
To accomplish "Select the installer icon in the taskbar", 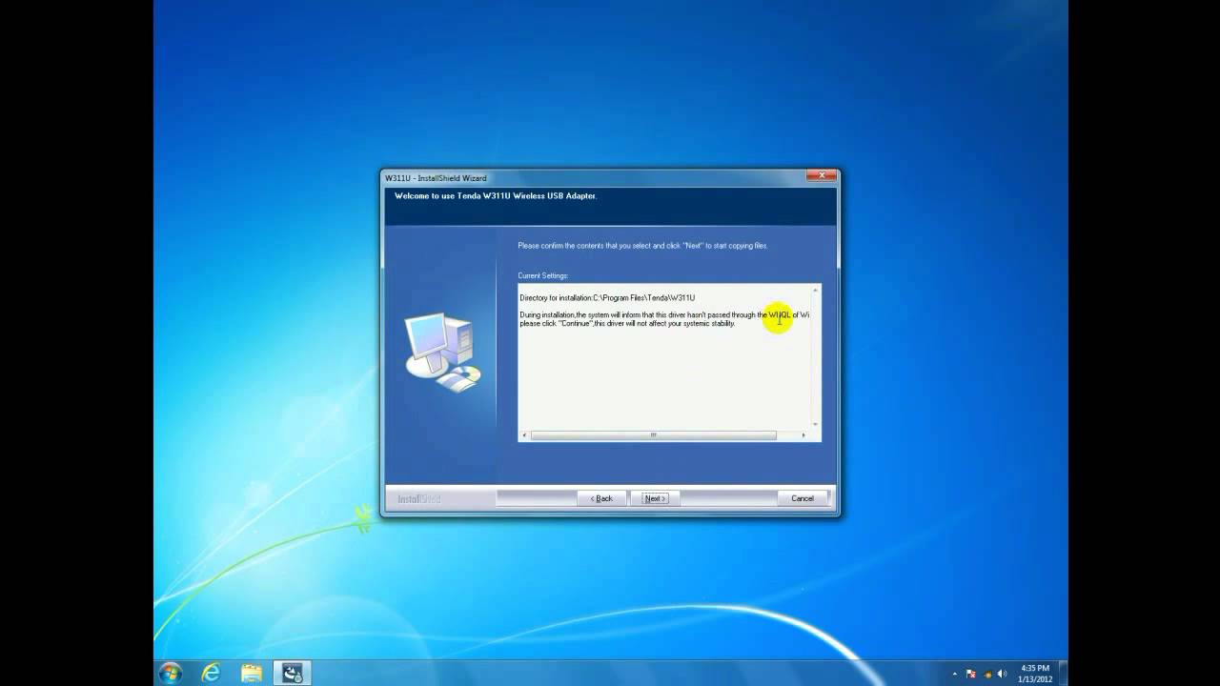I will [x=293, y=673].
